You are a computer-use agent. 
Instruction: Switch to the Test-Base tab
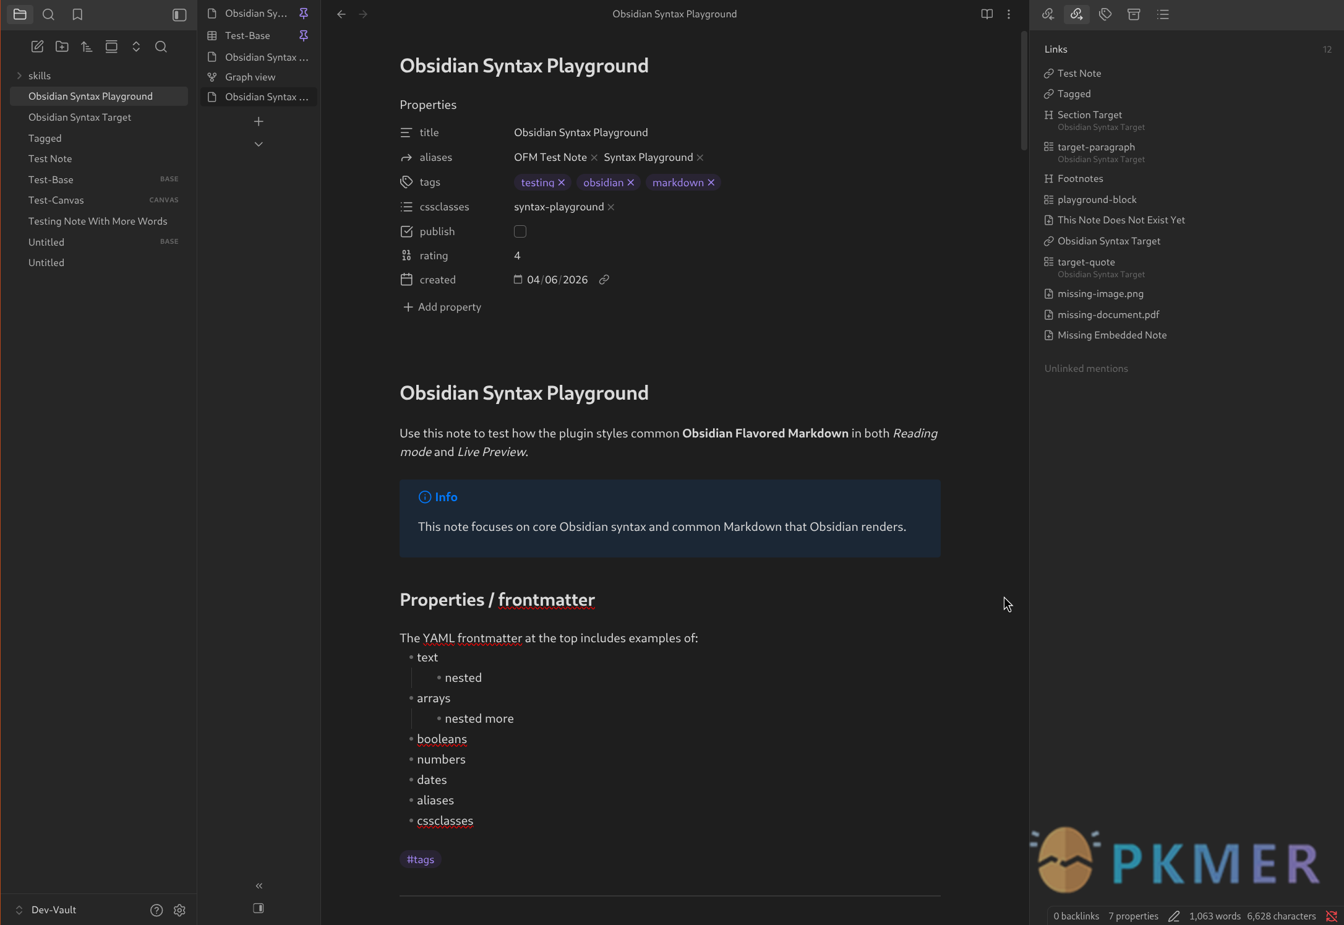point(247,35)
